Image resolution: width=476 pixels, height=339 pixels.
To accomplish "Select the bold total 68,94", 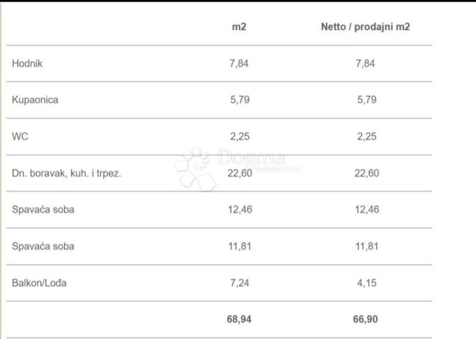I will coord(239,319).
